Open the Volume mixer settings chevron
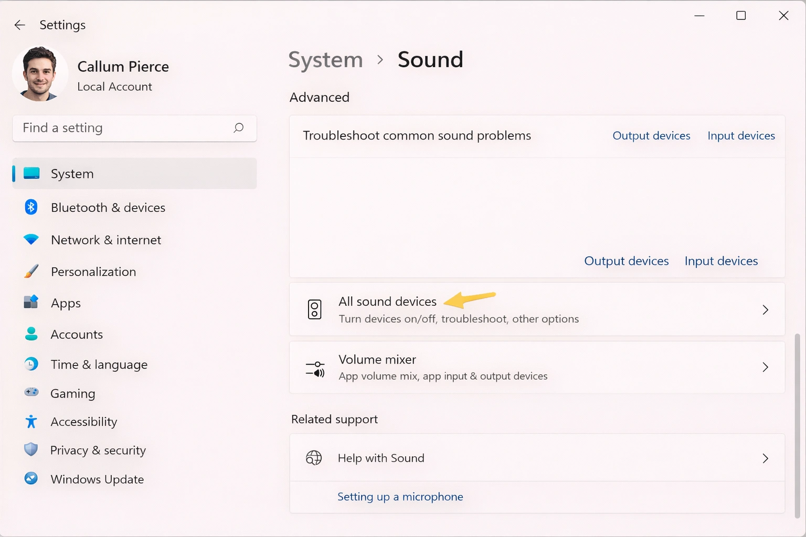 pos(765,367)
